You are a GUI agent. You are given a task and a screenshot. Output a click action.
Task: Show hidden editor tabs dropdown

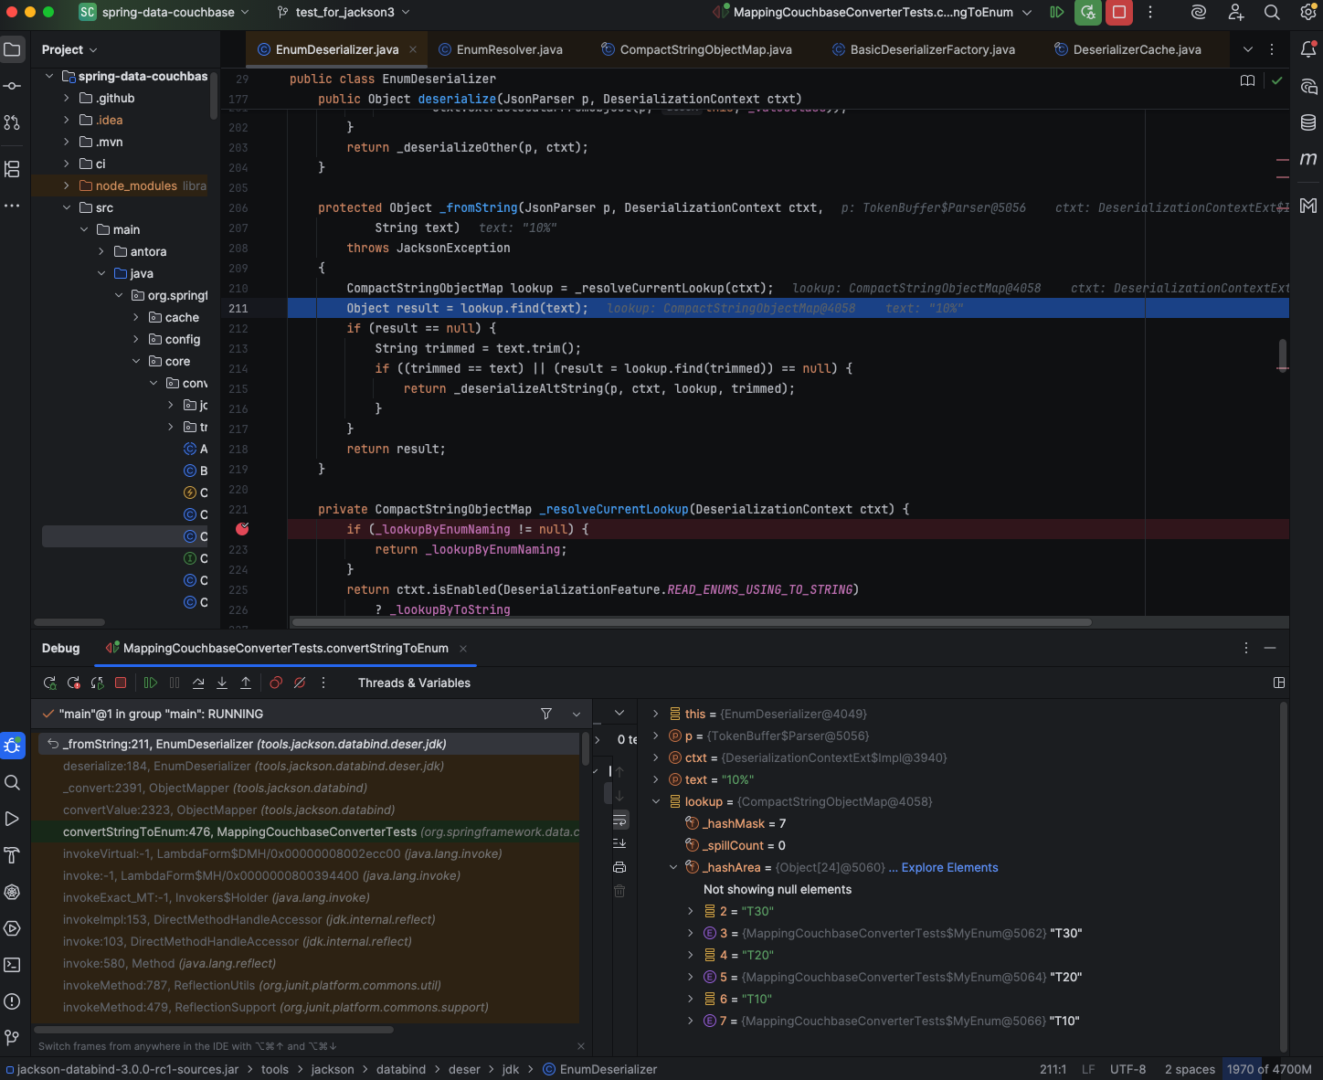click(1248, 49)
